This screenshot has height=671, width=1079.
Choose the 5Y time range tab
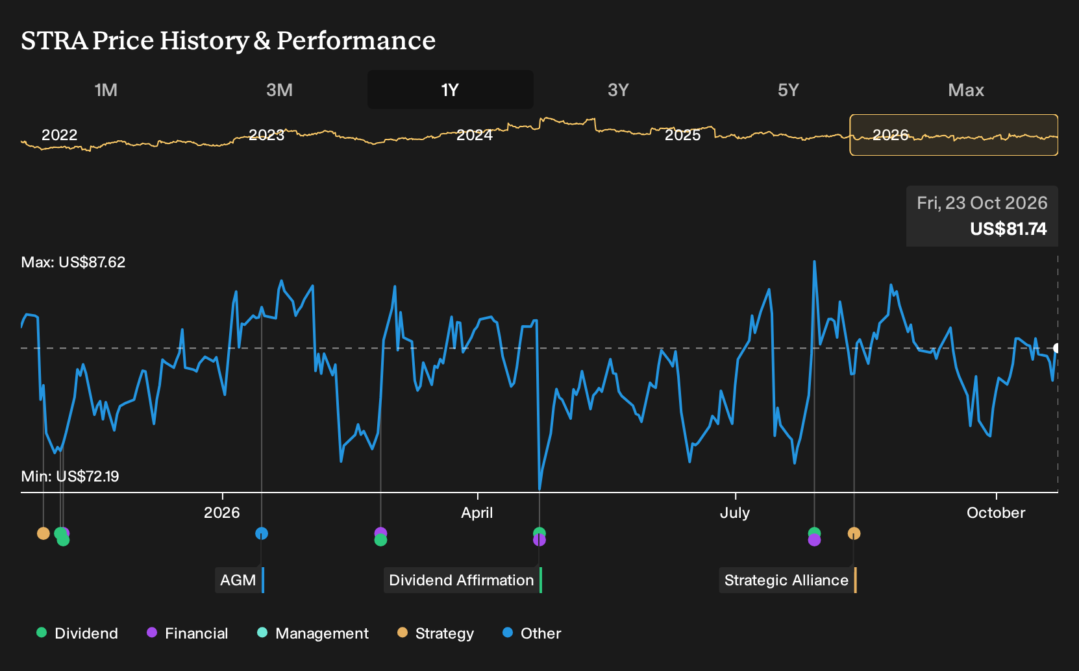pos(788,90)
